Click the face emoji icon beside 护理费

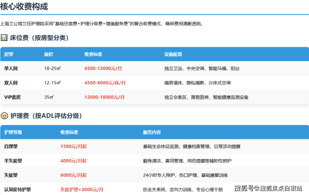[4, 116]
